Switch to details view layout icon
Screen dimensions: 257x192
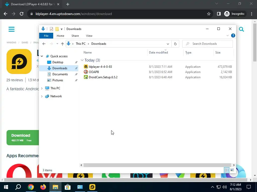tap(227, 170)
